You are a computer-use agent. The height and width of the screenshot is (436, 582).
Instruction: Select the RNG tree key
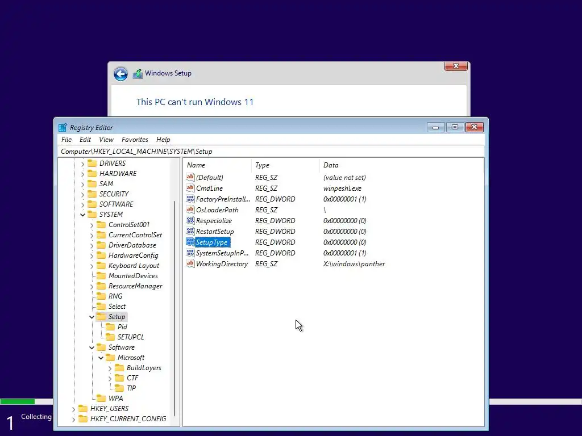[115, 296]
